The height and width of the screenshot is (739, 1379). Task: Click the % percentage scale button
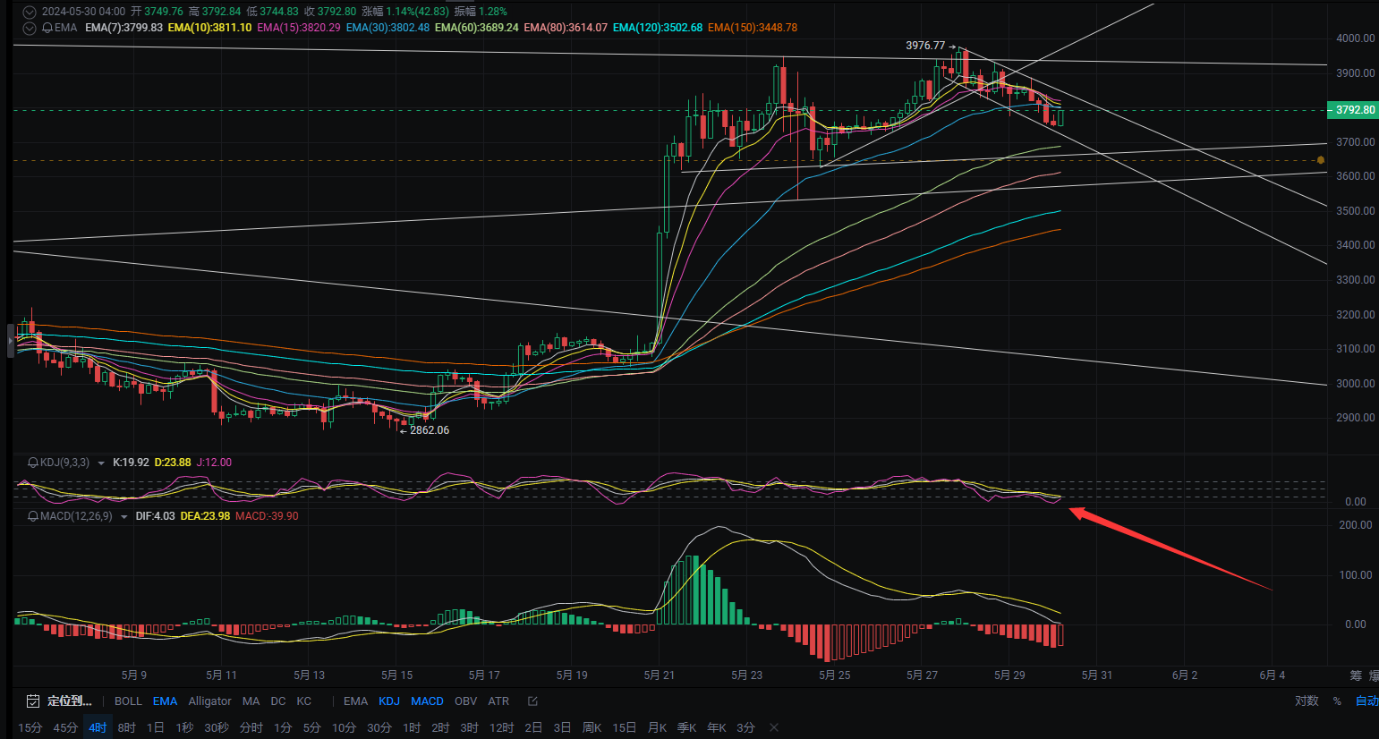(1337, 701)
